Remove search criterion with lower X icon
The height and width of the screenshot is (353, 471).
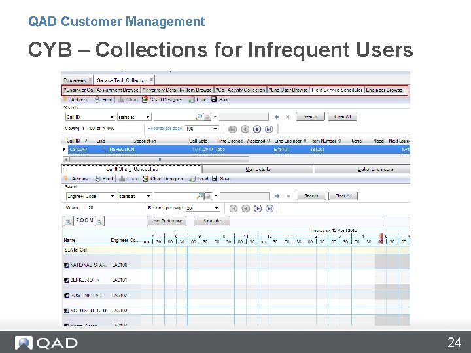(288, 196)
